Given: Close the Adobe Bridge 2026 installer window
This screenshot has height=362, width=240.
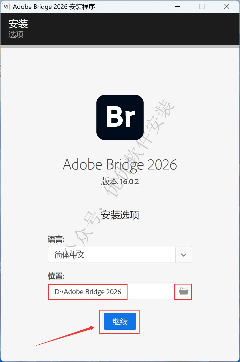Looking at the screenshot, I should click(x=227, y=6).
